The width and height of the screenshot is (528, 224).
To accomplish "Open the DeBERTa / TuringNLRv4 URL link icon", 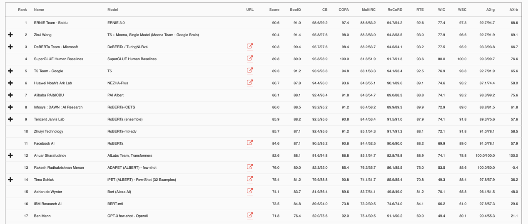I will (250, 46).
